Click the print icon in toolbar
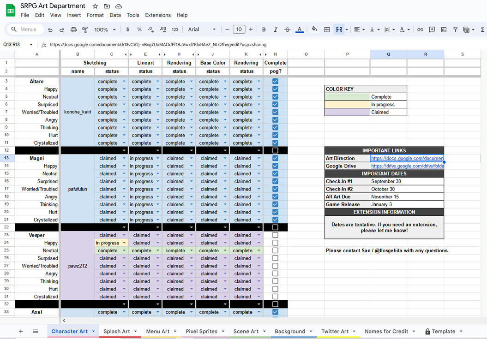 click(x=73, y=30)
